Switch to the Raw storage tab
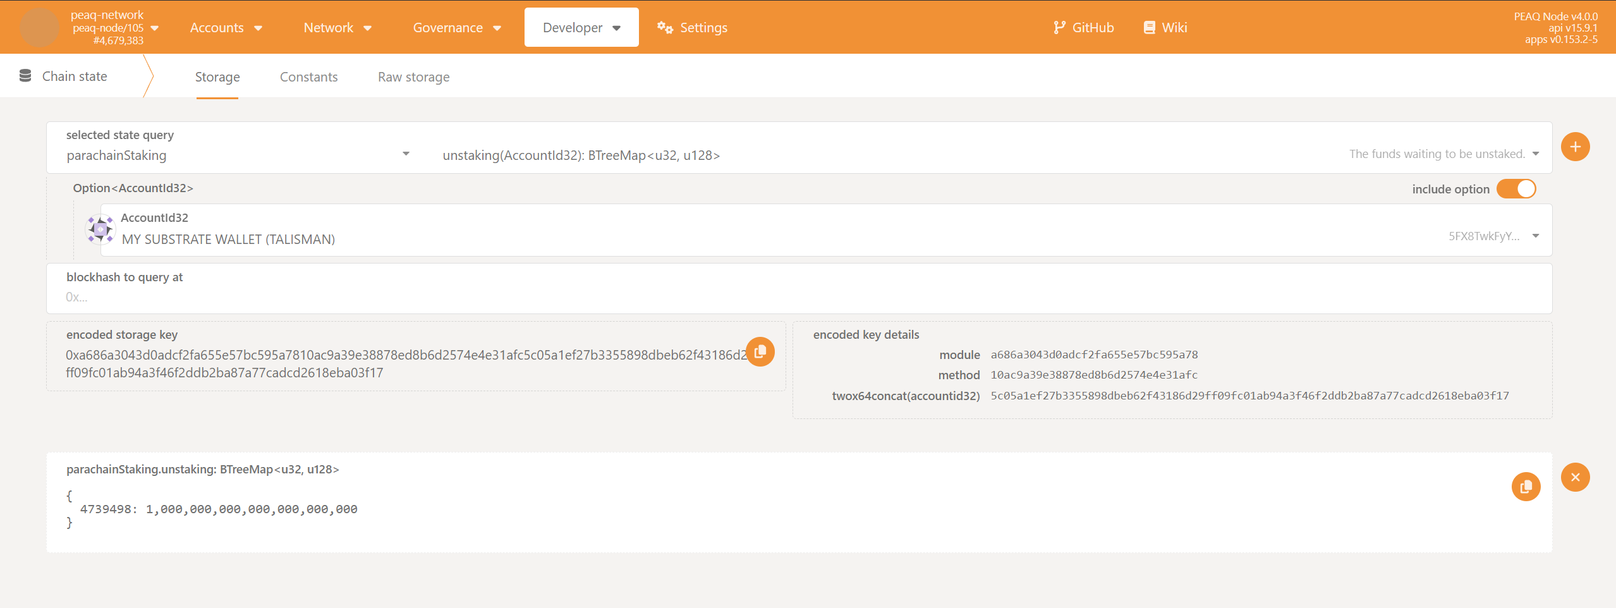Viewport: 1616px width, 608px height. 413,76
